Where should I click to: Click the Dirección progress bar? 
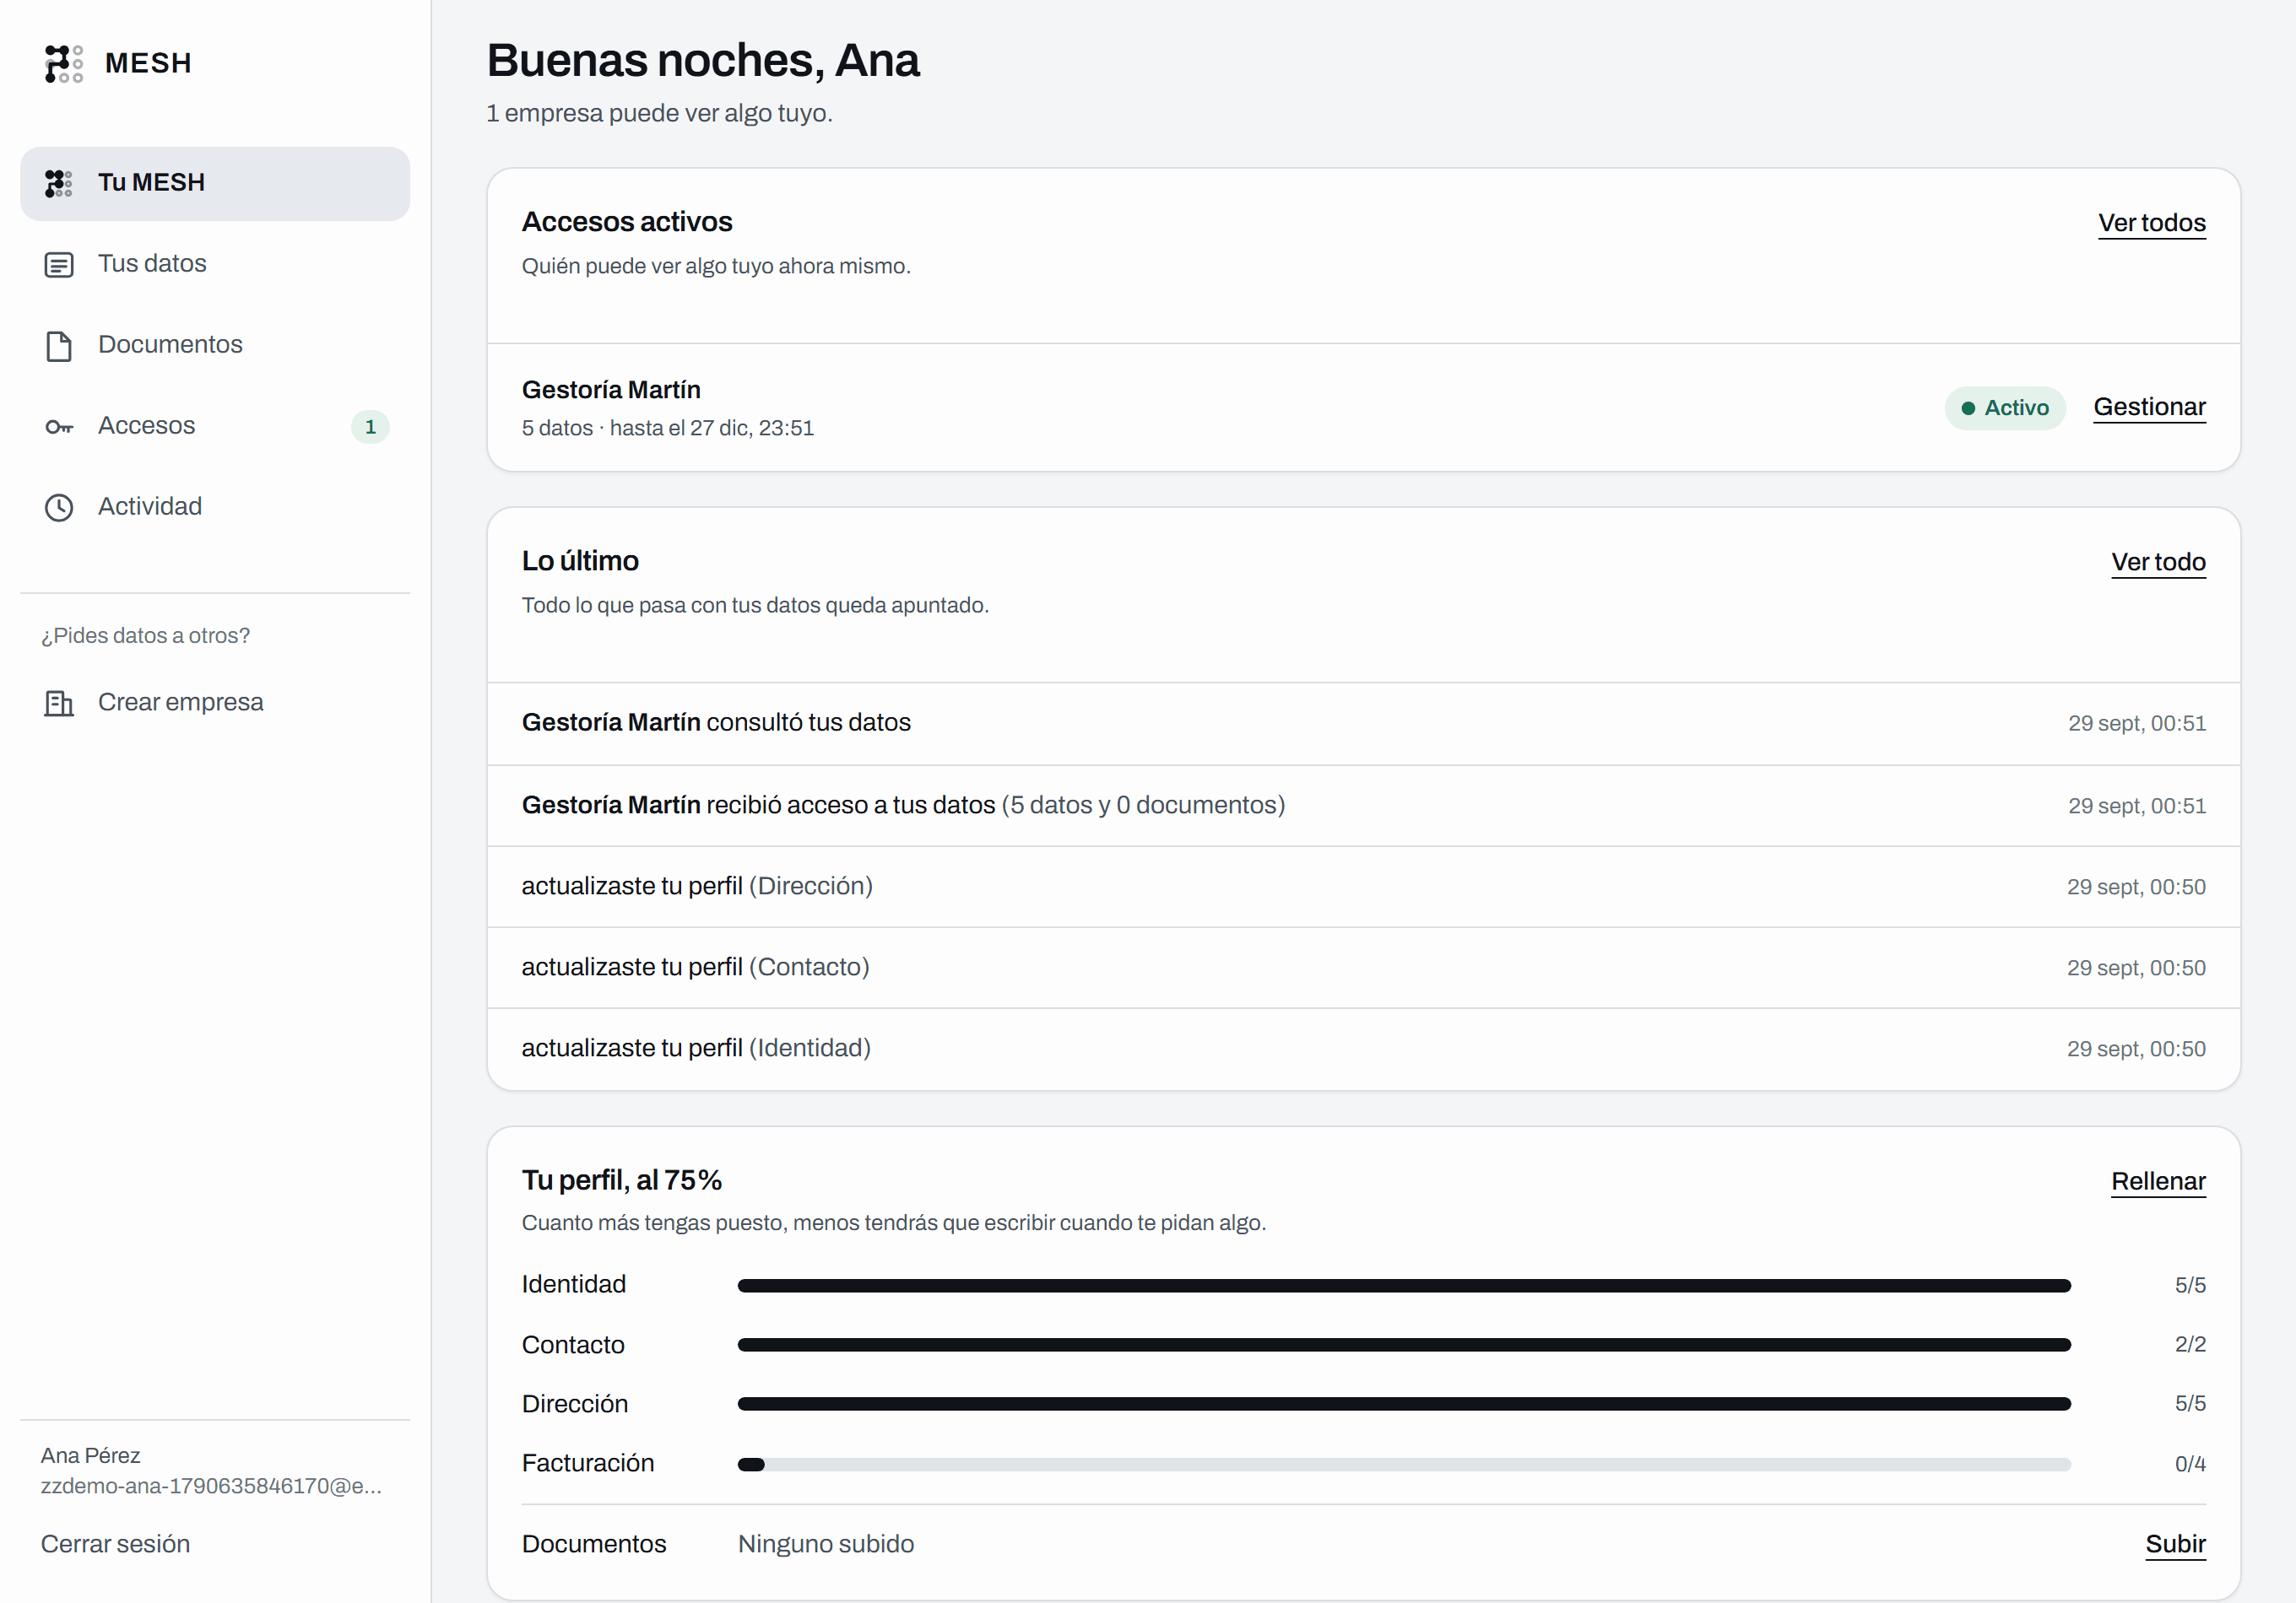[1403, 1404]
